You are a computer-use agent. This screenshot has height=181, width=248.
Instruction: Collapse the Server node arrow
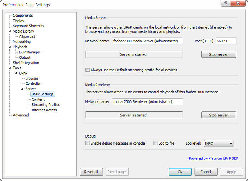tap(22, 89)
